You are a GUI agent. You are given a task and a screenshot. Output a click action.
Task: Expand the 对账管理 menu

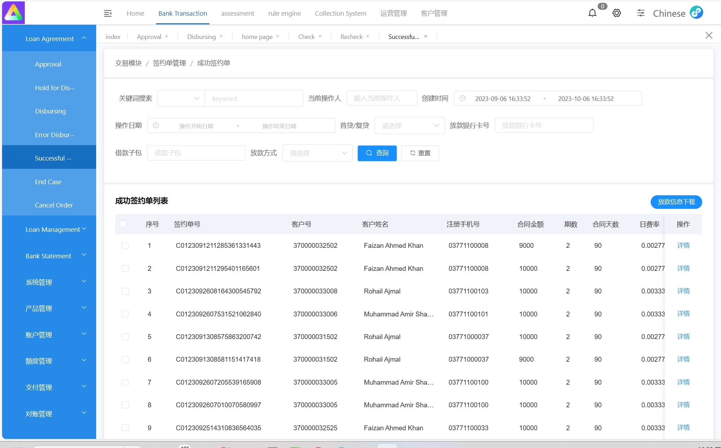(x=49, y=414)
